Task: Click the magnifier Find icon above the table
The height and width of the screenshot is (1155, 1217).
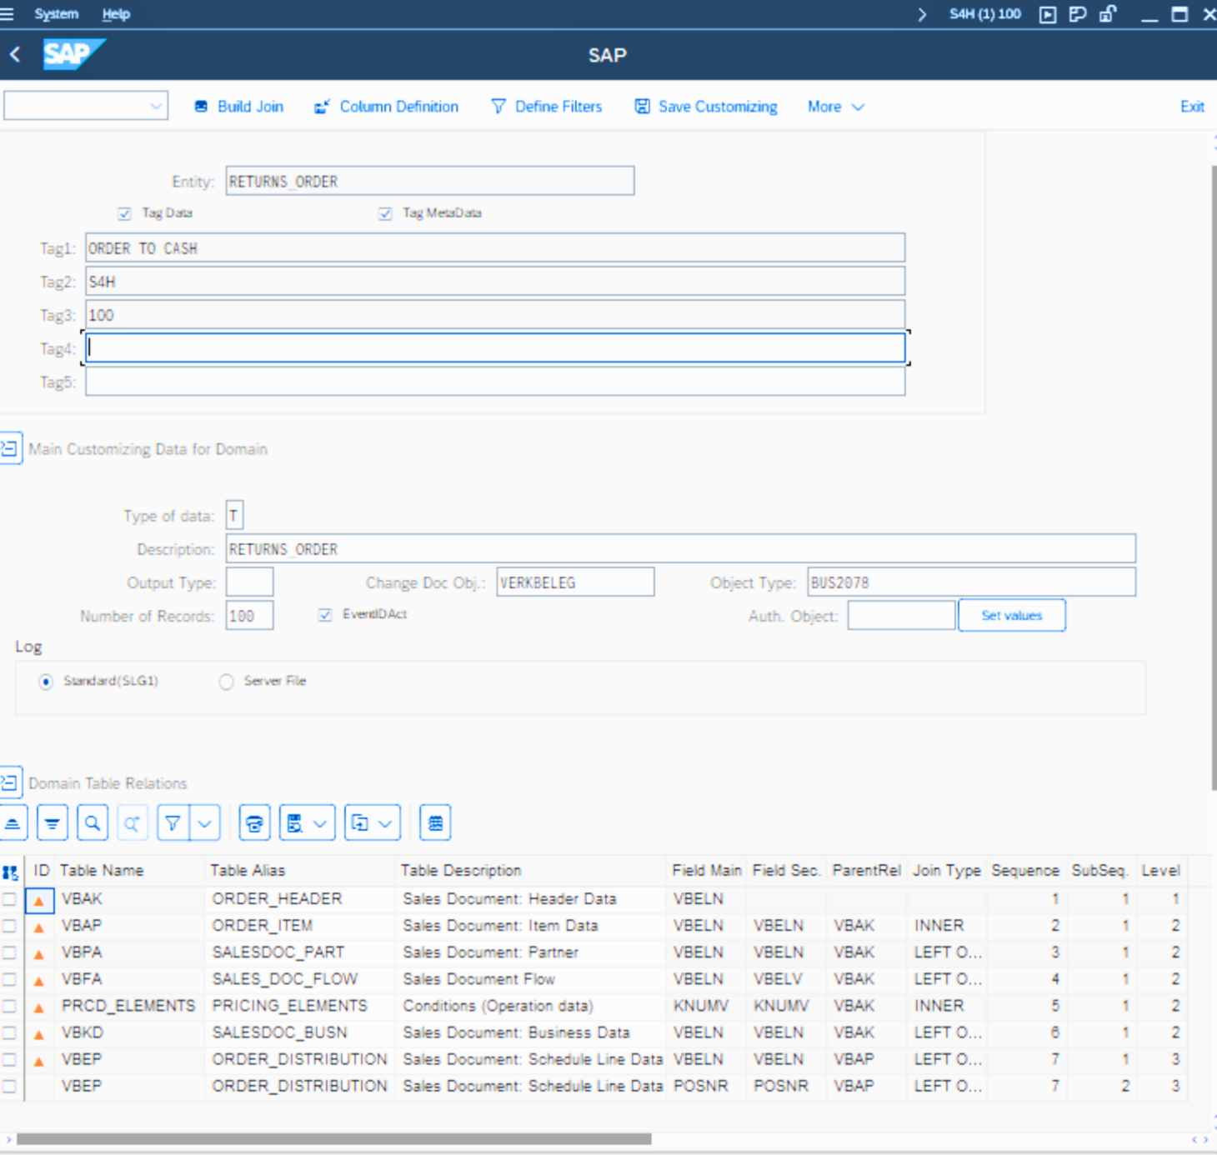Action: point(93,823)
